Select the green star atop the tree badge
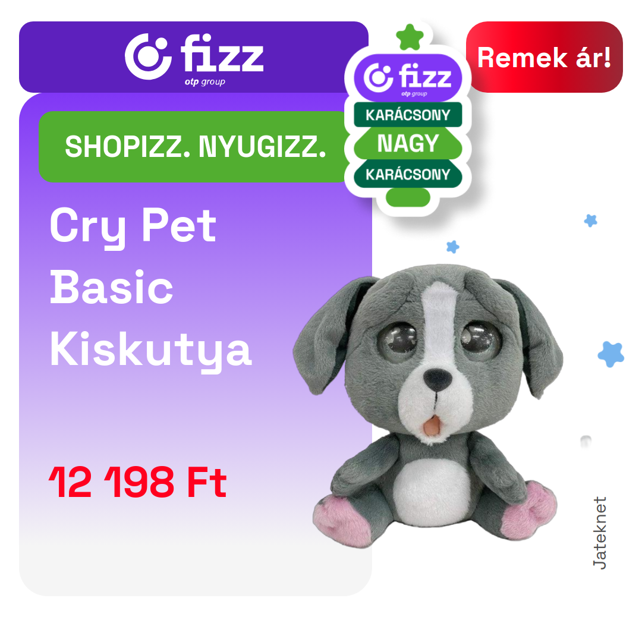The height and width of the screenshot is (642, 642). tap(410, 37)
